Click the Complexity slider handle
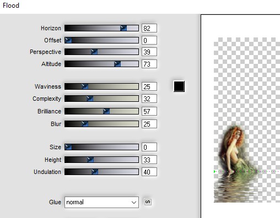This screenshot has height=218, width=280. tap(90, 99)
